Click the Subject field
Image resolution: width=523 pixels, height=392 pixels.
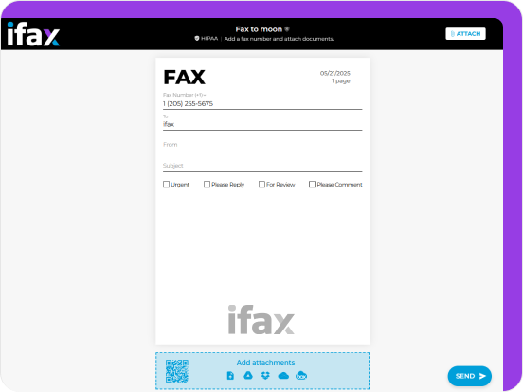262,166
